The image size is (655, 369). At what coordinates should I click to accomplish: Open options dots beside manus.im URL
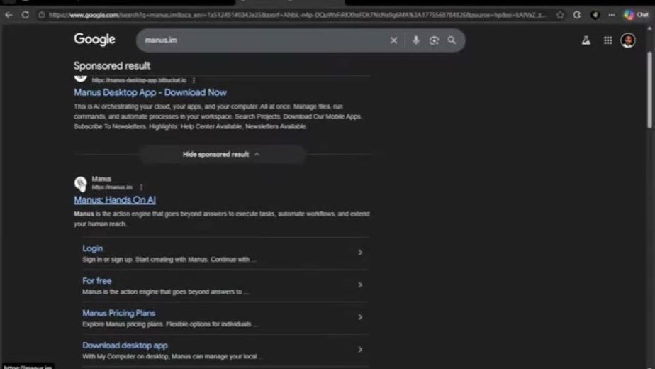click(141, 187)
